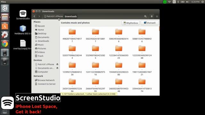Open Documents in Places sidebar
The width and height of the screenshot is (205, 115).
(42, 37)
